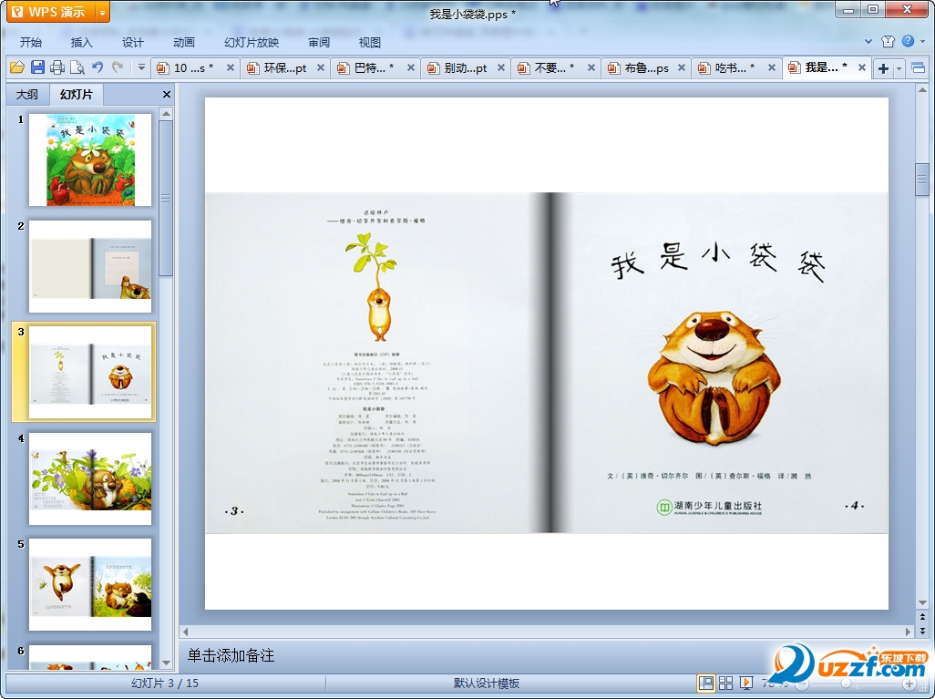This screenshot has height=699, width=935.
Task: Open the 动画 ribbon tab
Action: point(184,42)
